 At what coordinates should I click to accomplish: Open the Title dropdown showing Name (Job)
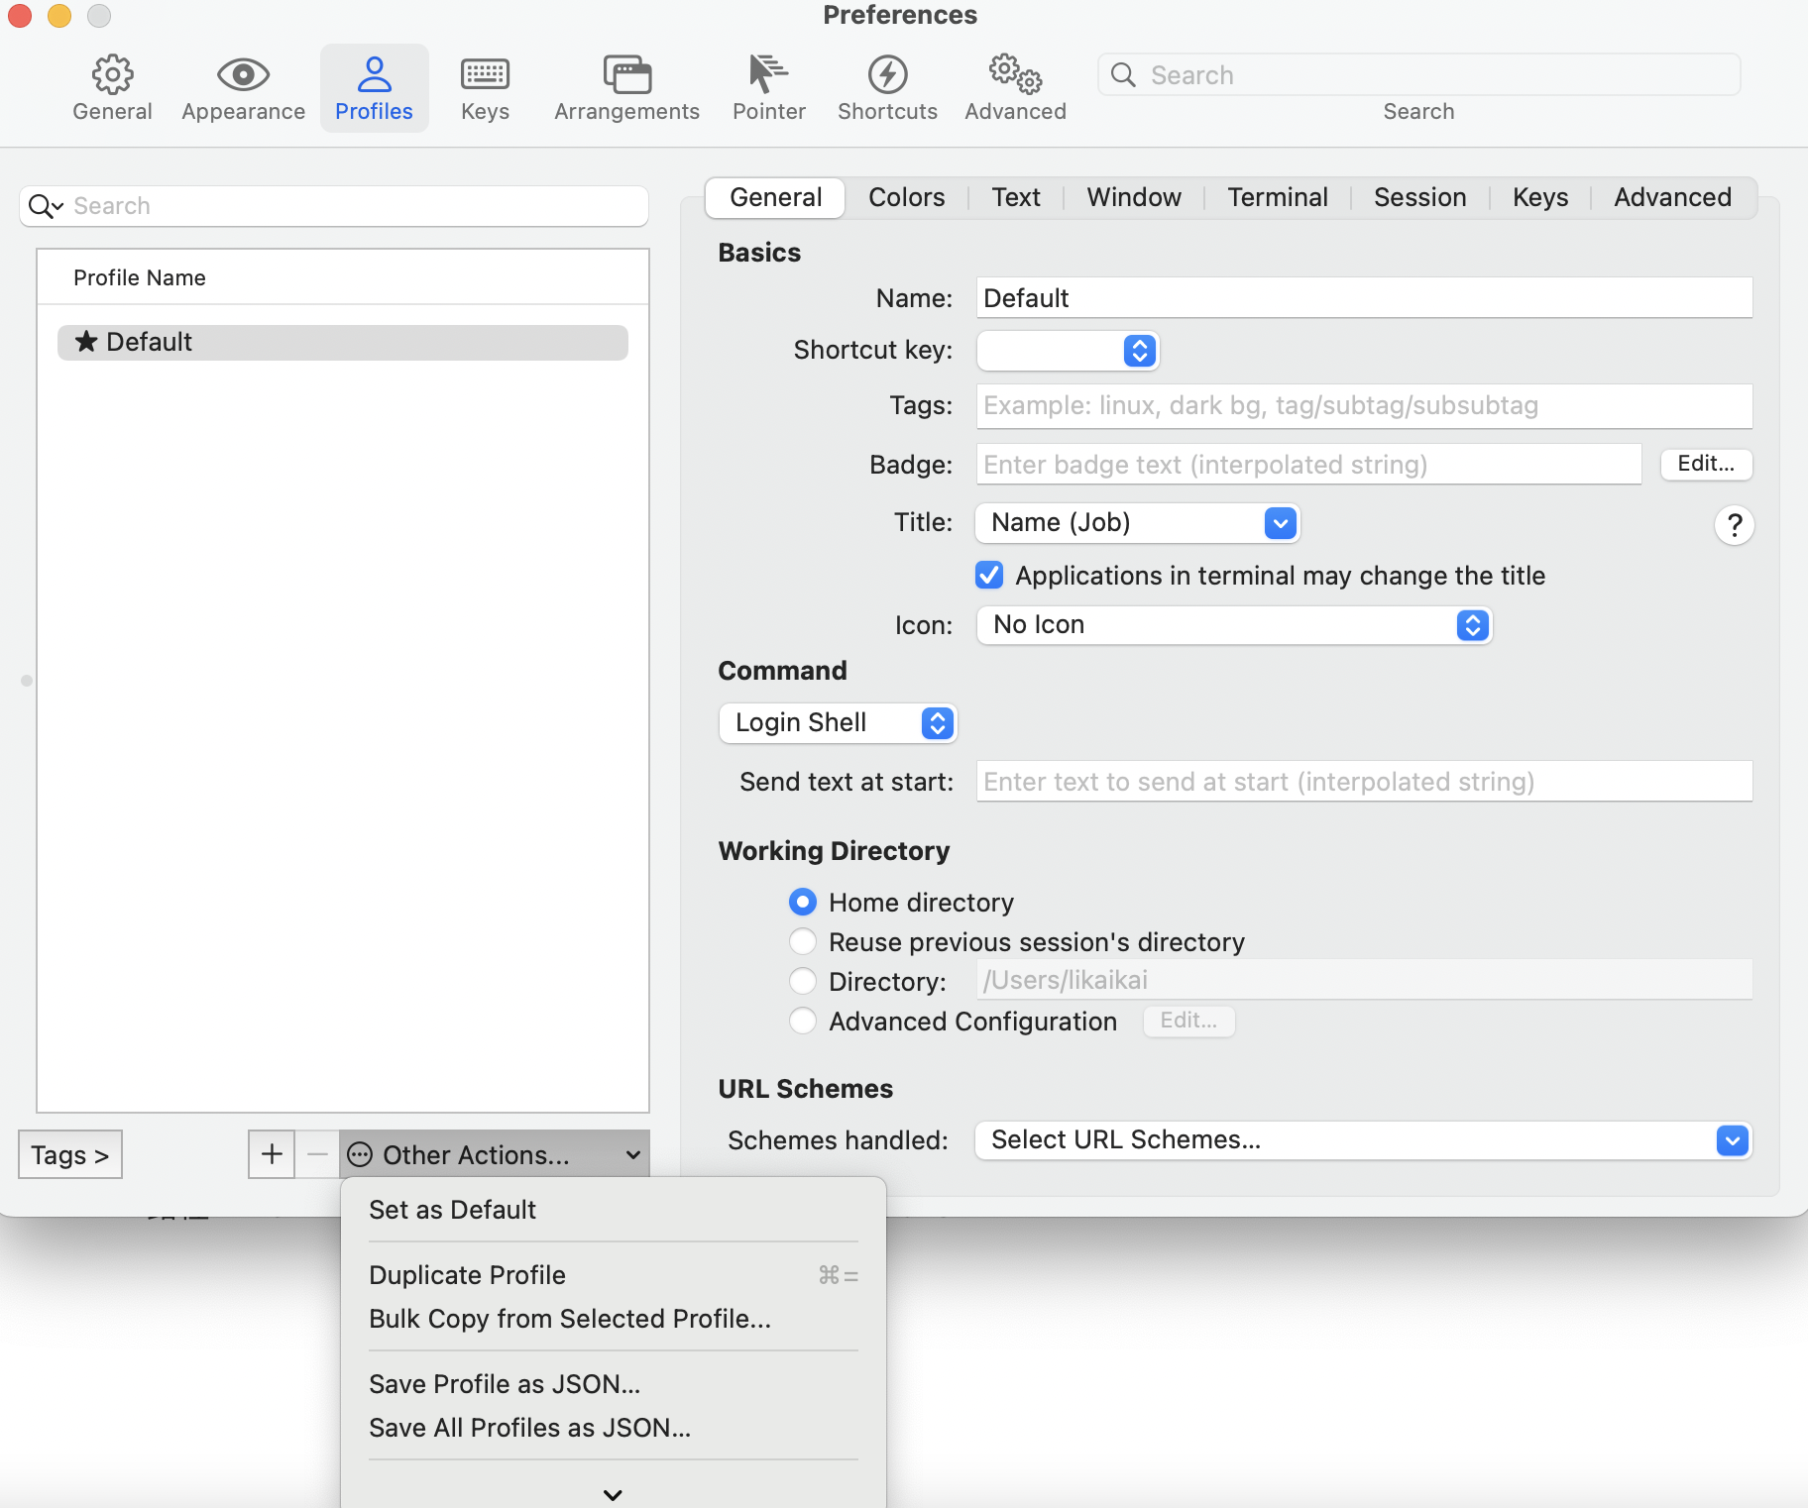1137,523
